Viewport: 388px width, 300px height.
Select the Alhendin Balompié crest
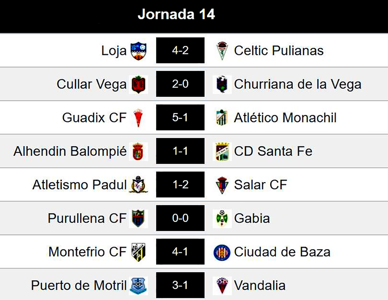138,151
